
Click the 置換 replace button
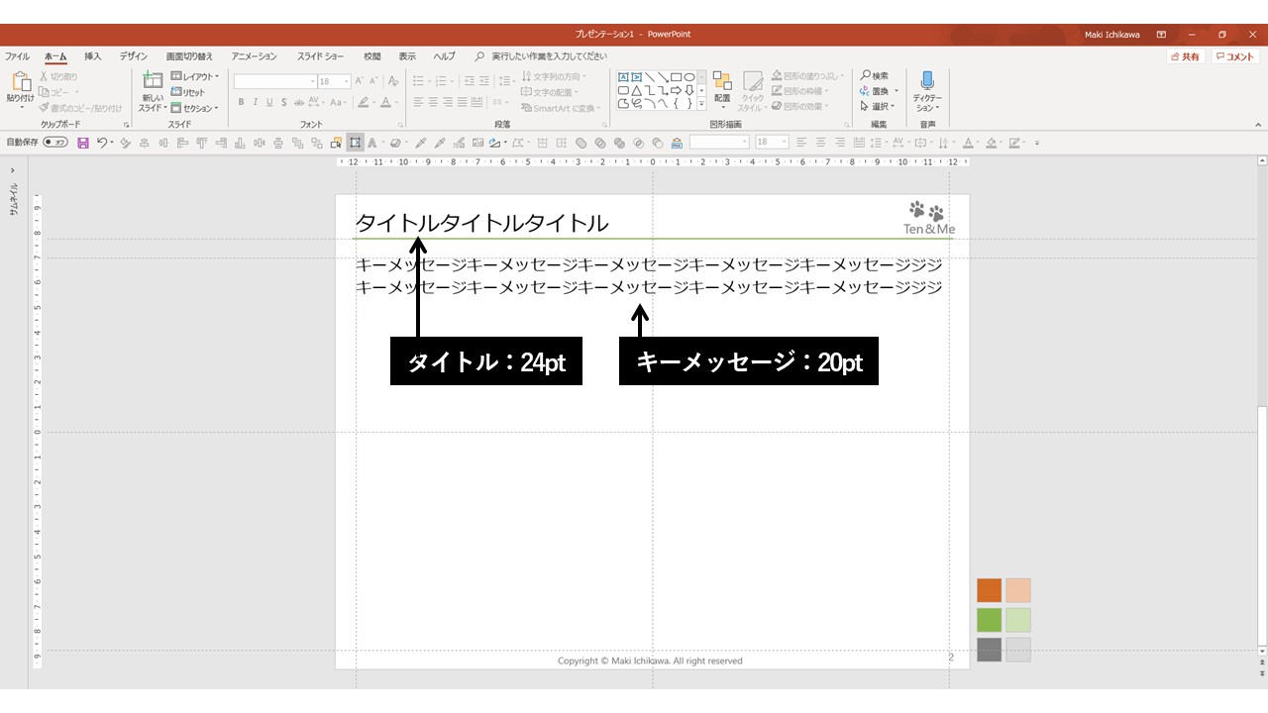coord(879,91)
